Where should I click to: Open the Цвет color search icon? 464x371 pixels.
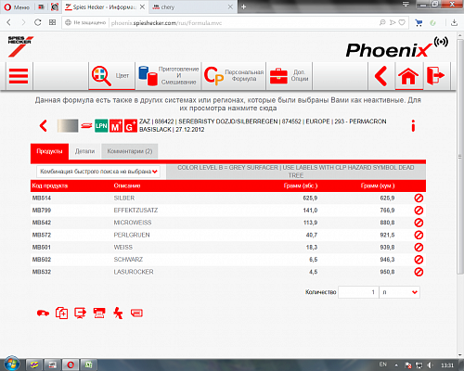pyautogui.click(x=101, y=76)
